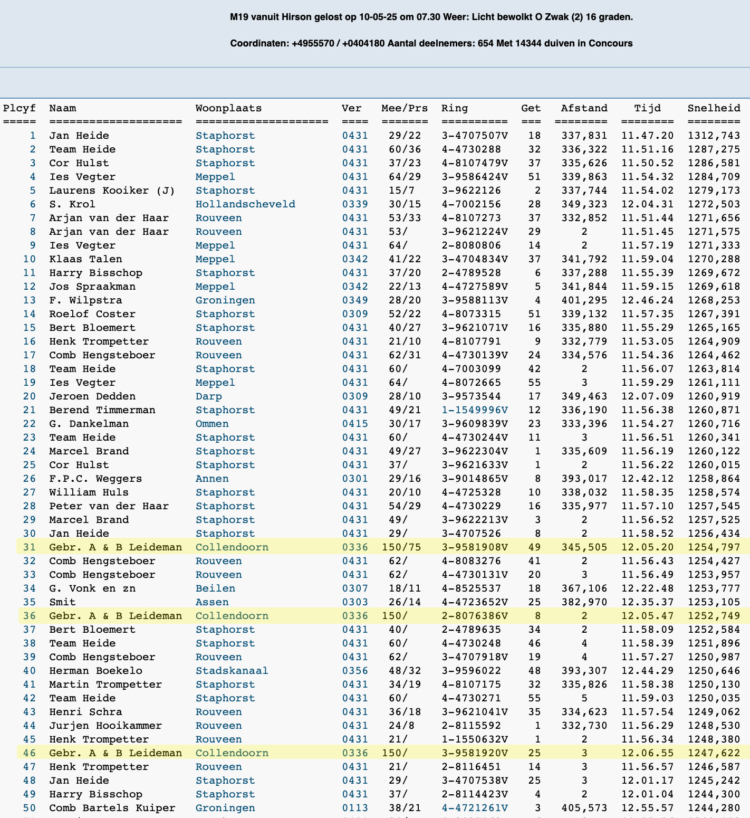Screen dimensions: 750x818
Task: Select name Henri Schra
Action: click(x=86, y=712)
